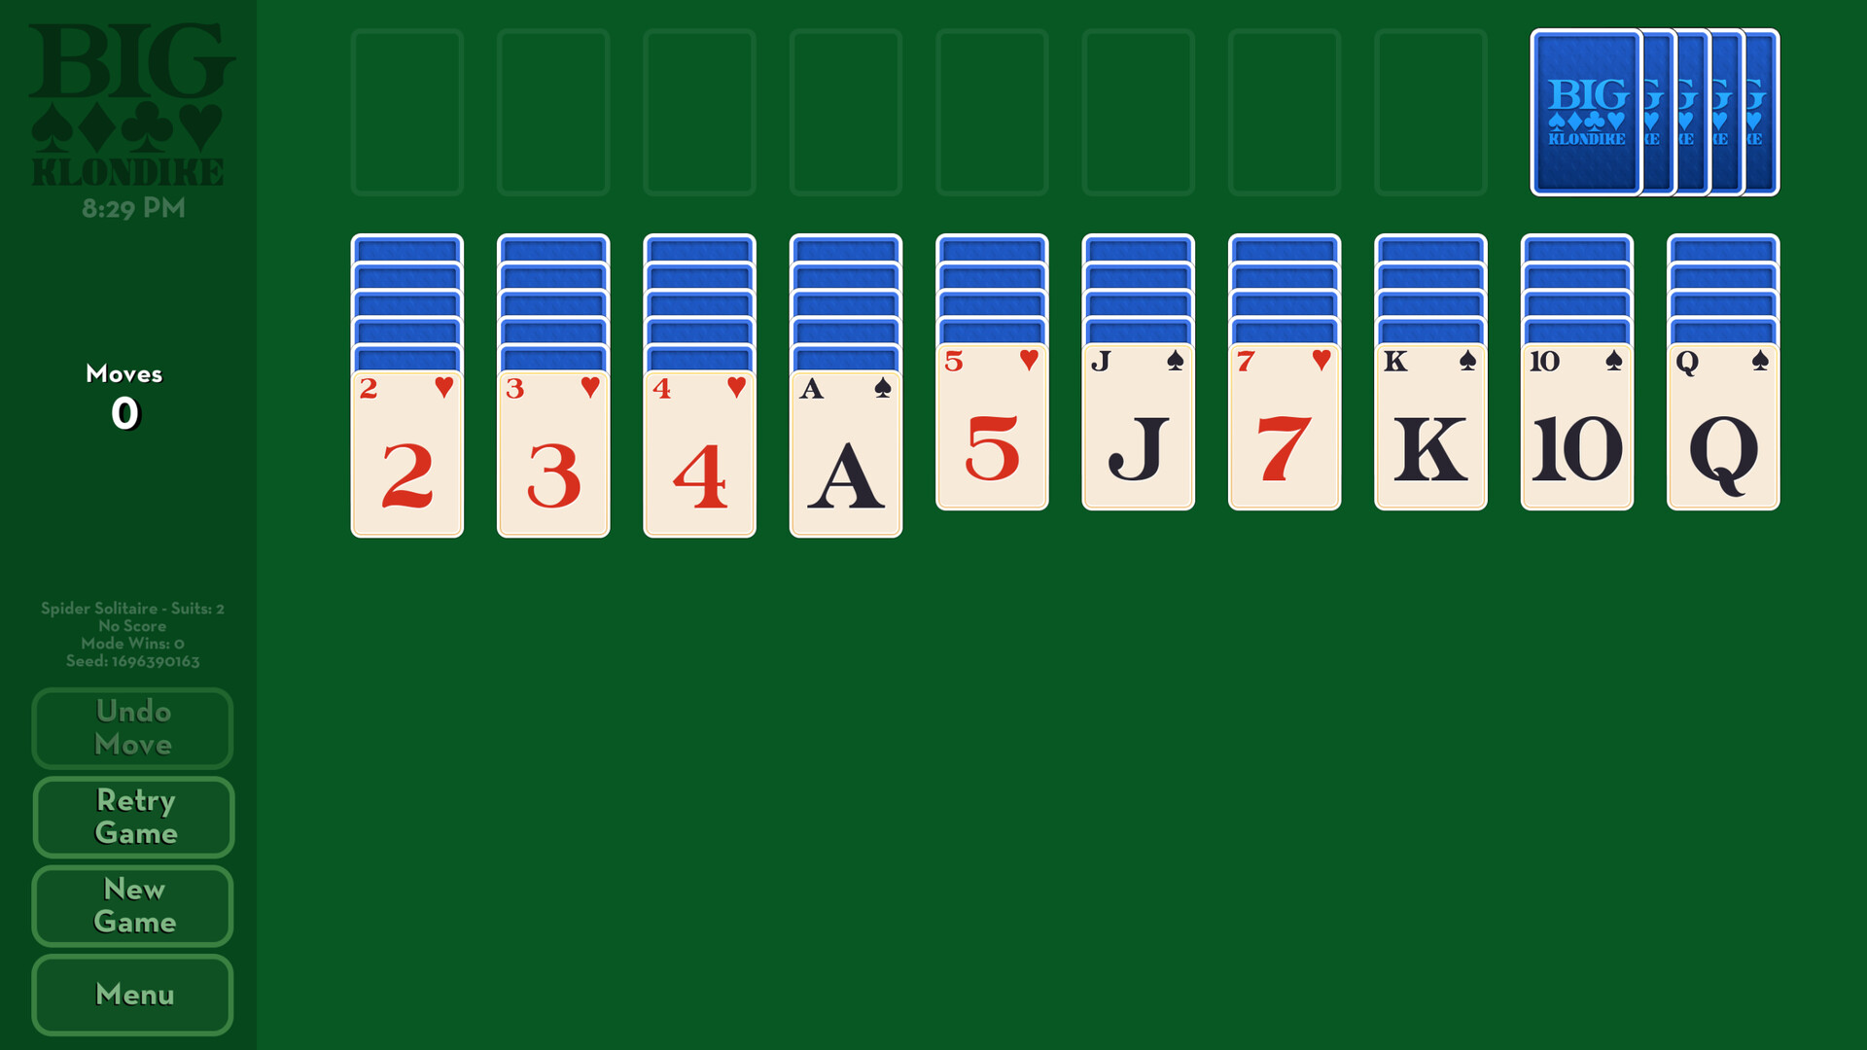Image resolution: width=1867 pixels, height=1050 pixels.
Task: Click the New Game button
Action: click(133, 905)
